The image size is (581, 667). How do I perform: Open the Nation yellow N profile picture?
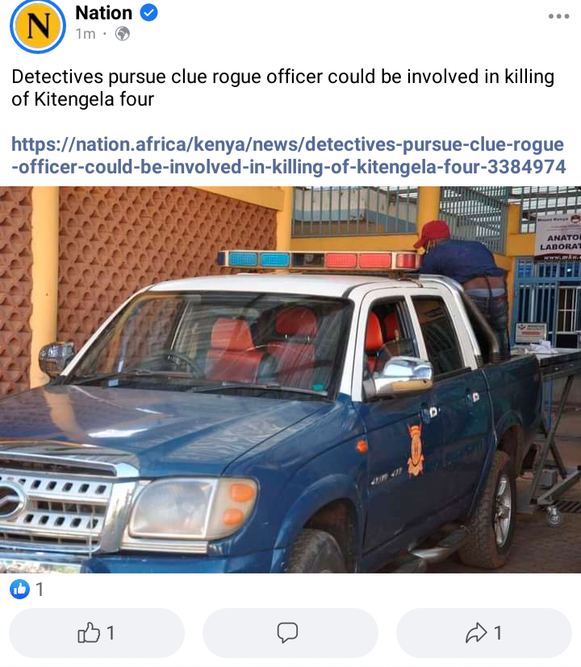(x=38, y=26)
